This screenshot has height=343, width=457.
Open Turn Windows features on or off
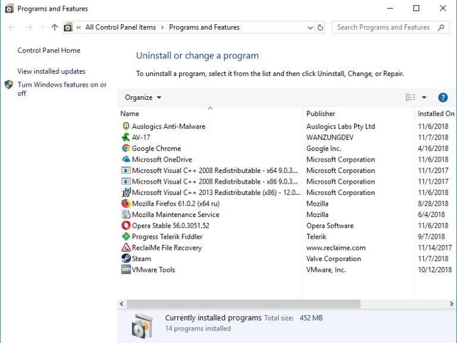tap(62, 89)
